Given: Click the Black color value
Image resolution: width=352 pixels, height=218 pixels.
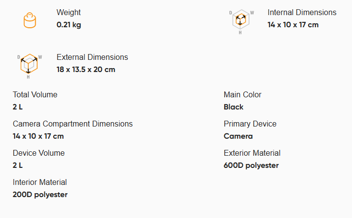Looking at the screenshot, I should click(x=234, y=107).
